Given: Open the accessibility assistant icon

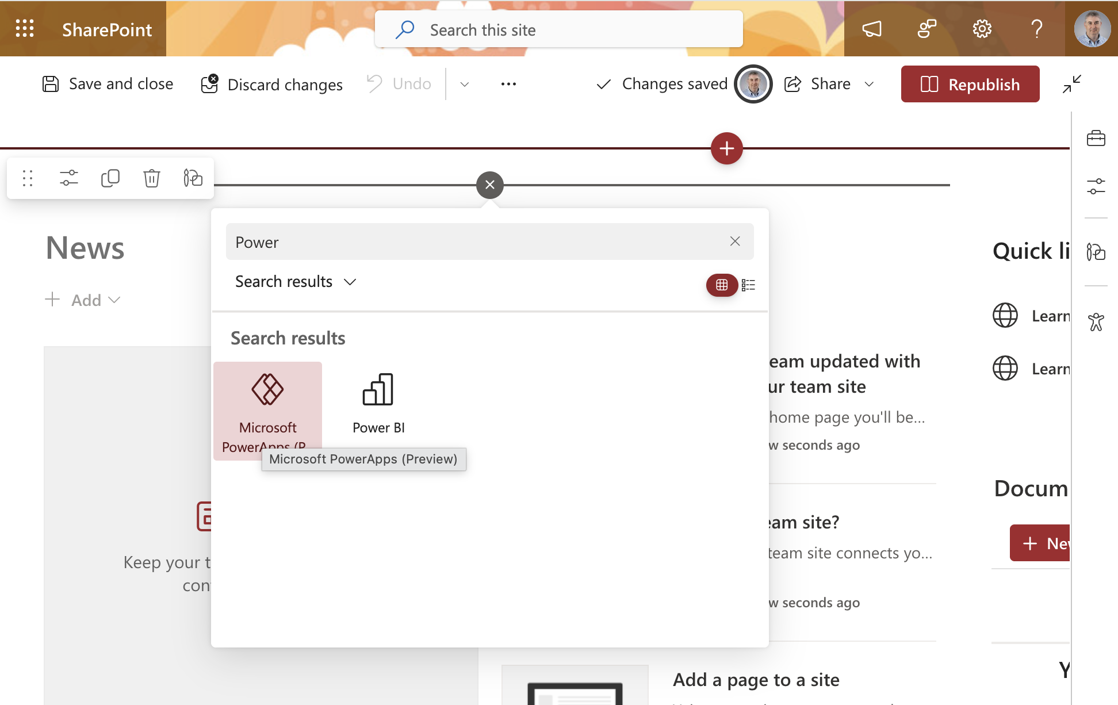Looking at the screenshot, I should tap(1096, 322).
